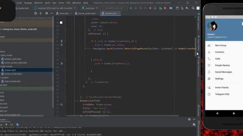Click brightness_2 moon gutter icon on if line

(62, 41)
